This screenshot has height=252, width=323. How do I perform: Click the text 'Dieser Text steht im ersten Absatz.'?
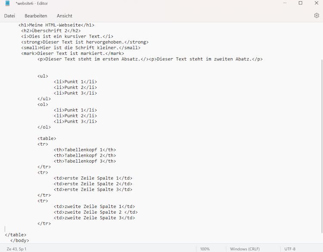tap(93, 59)
